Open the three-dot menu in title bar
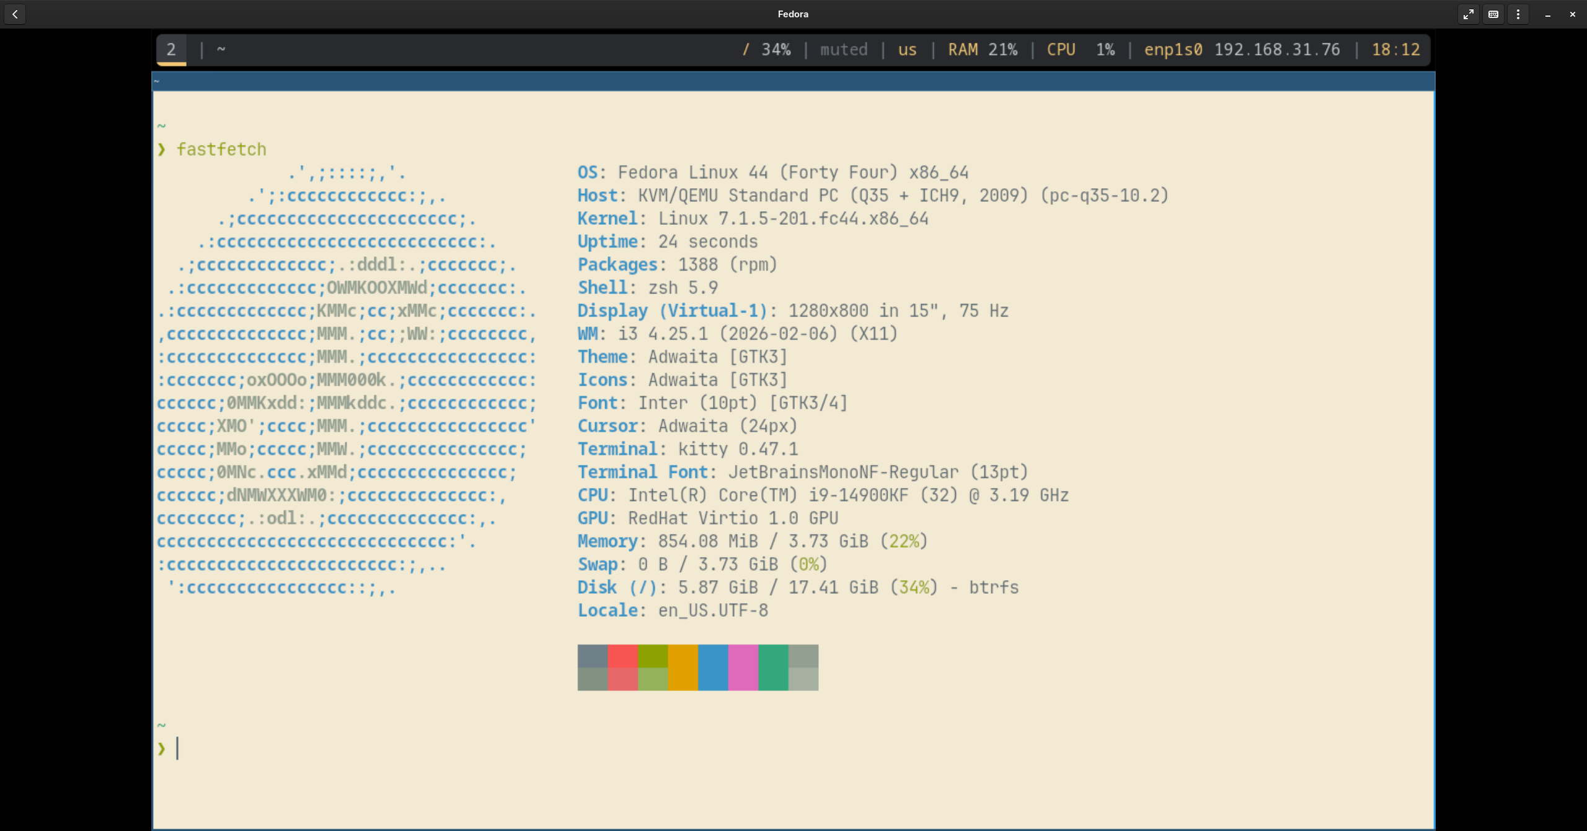The image size is (1587, 831). coord(1518,14)
